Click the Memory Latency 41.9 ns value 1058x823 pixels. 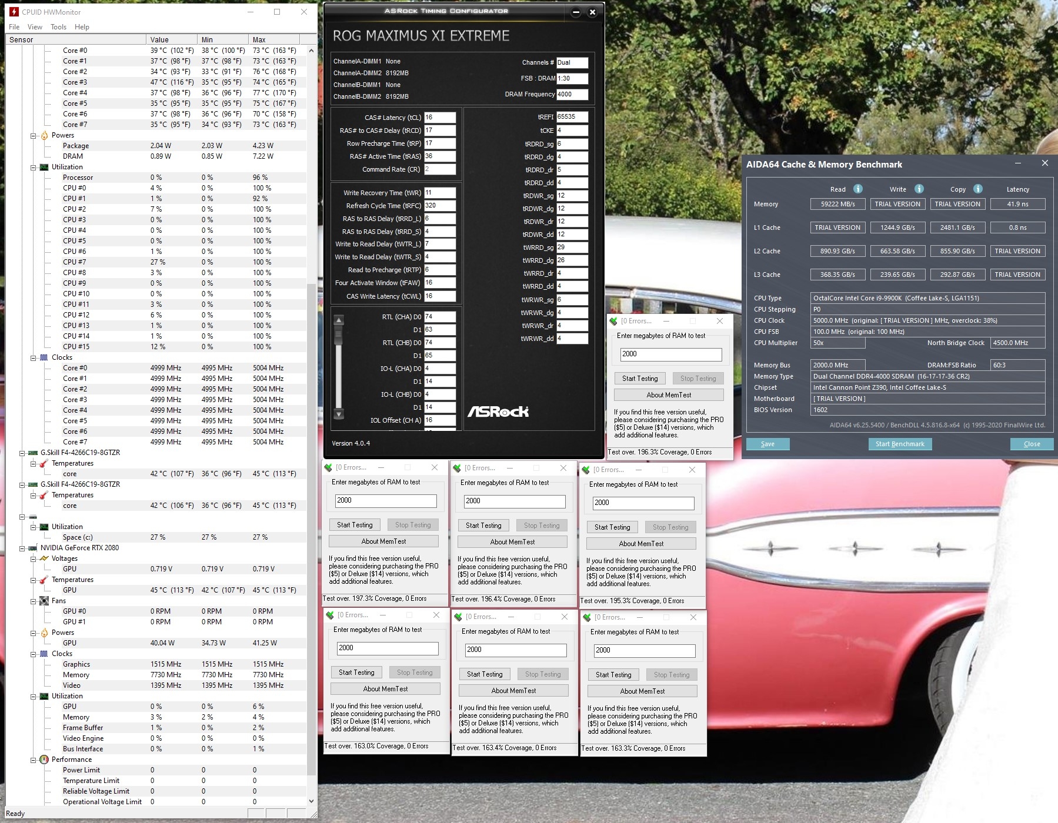click(x=1017, y=204)
